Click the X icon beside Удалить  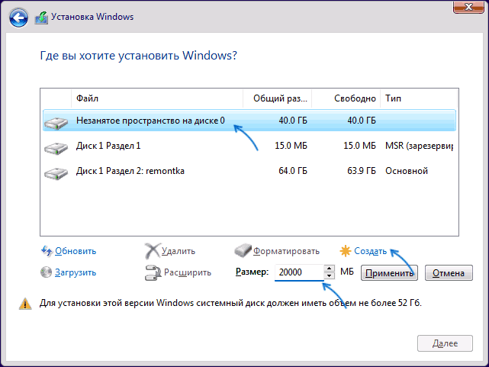tap(153, 251)
